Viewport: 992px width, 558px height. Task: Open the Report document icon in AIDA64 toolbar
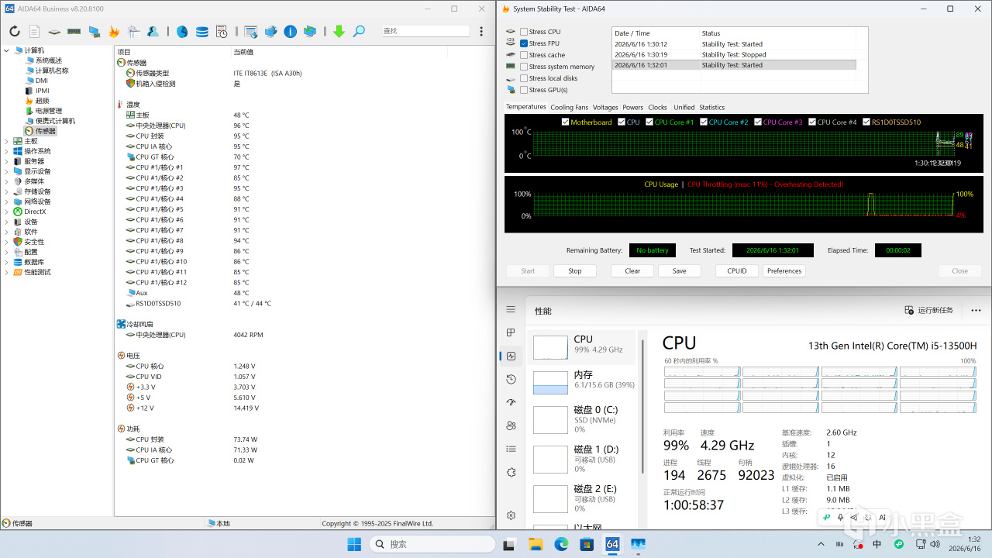[34, 32]
